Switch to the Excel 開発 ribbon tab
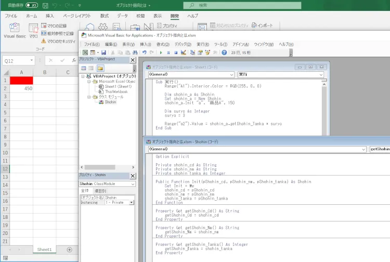 pyautogui.click(x=175, y=16)
